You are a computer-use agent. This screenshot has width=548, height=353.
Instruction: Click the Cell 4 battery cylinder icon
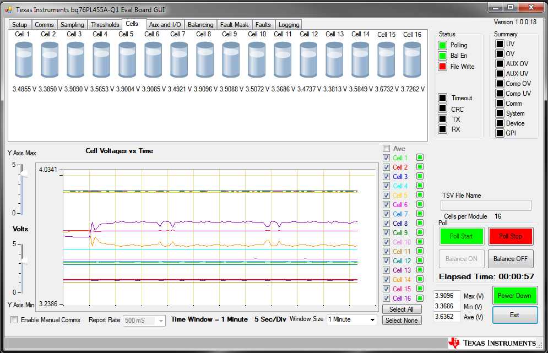pyautogui.click(x=101, y=59)
